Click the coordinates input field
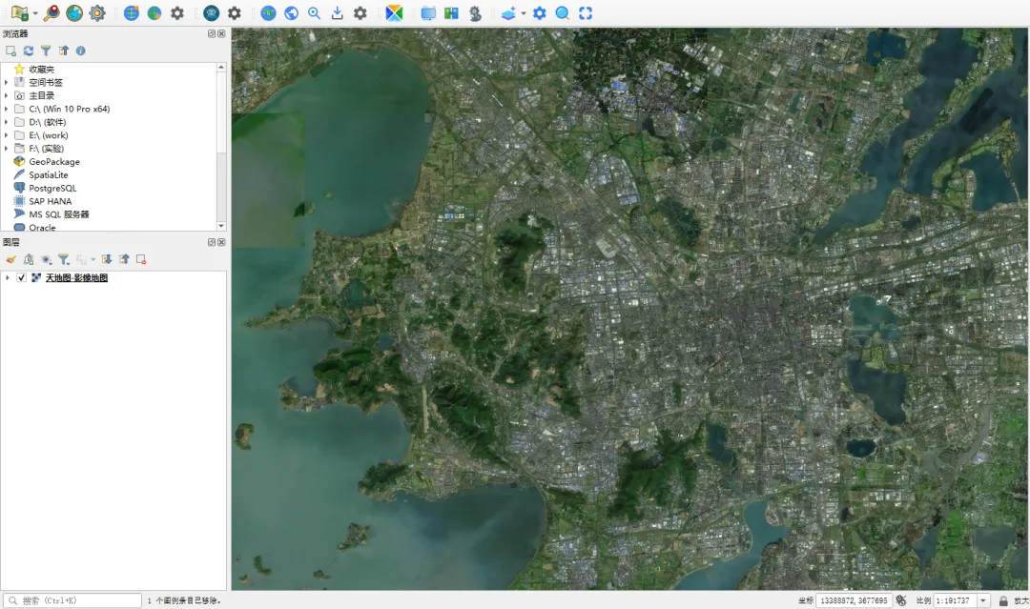 tap(854, 600)
